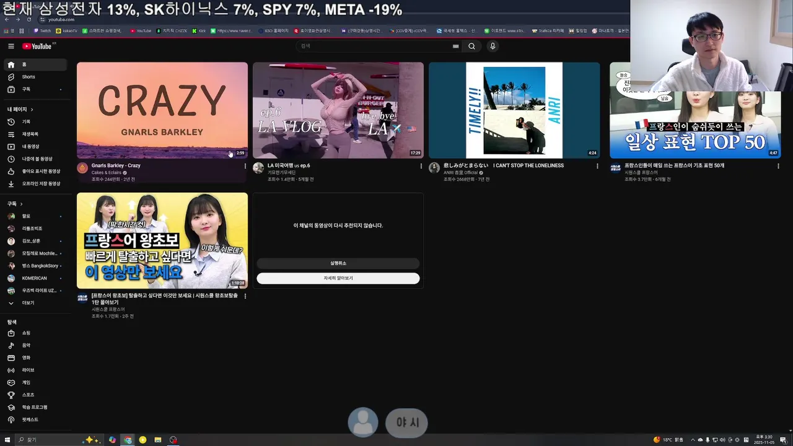Click Windows Start button
This screenshot has height=446, width=793.
point(7,440)
